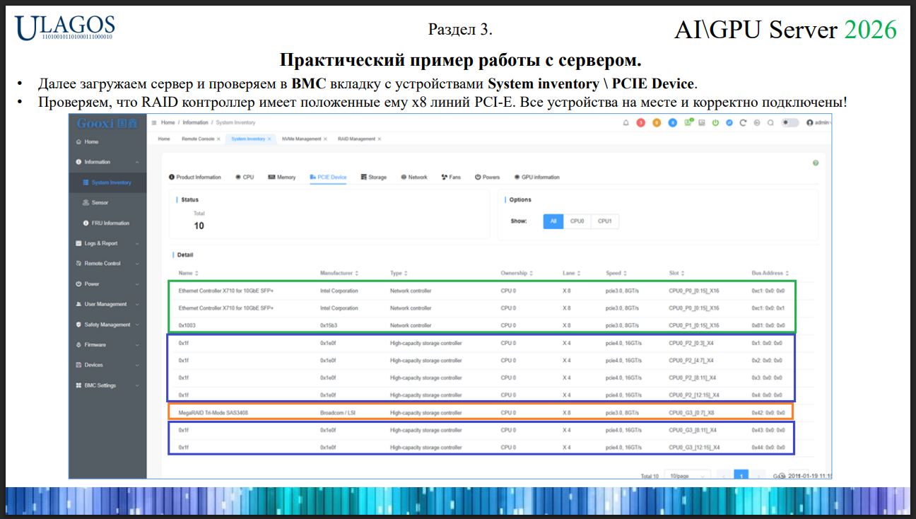This screenshot has width=916, height=519.
Task: Click the previous page arrow
Action: tap(723, 476)
